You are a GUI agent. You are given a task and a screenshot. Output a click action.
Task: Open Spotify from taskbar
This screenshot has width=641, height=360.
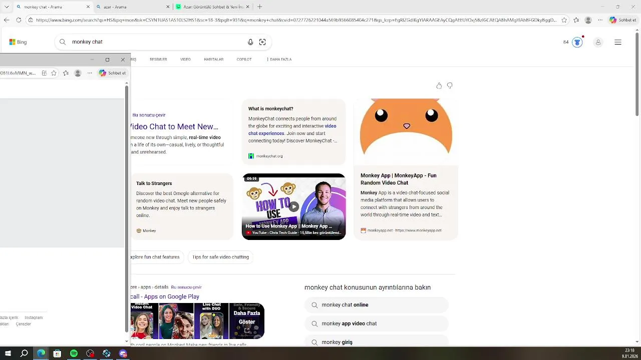[x=74, y=353]
